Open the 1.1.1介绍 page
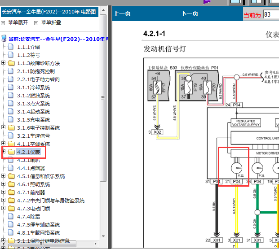This screenshot has height=249, width=279. [x=28, y=47]
